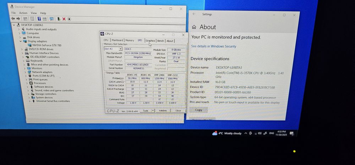Open the File menu in Device Manager

click(x=13, y=13)
